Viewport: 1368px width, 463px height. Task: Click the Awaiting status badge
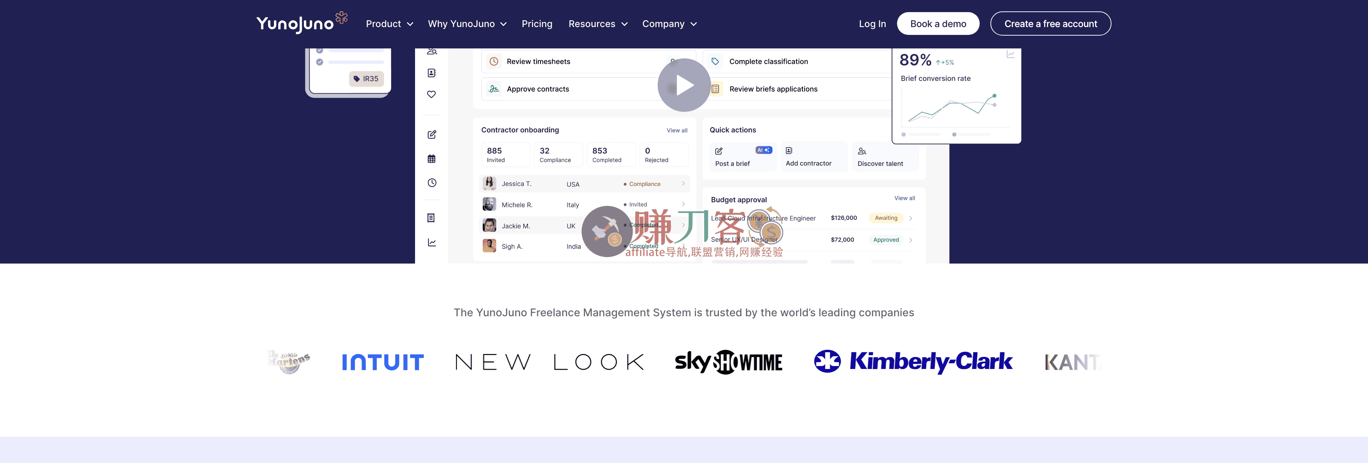(886, 218)
